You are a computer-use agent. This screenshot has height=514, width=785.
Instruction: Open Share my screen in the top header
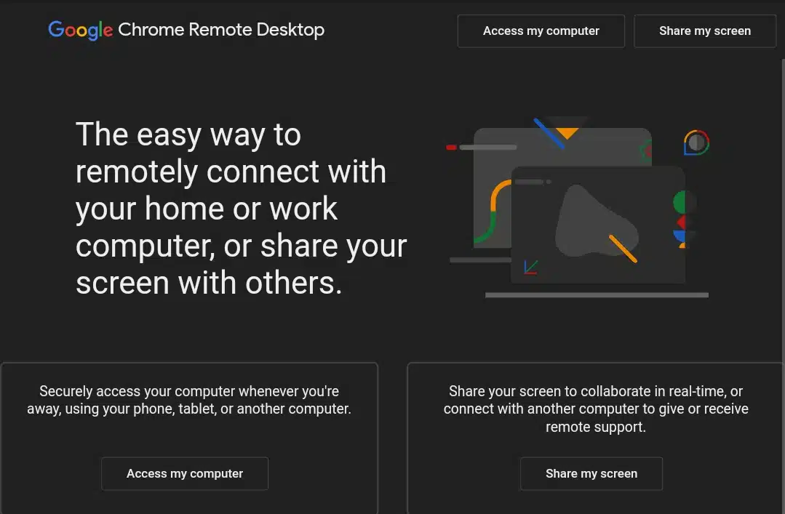point(705,31)
